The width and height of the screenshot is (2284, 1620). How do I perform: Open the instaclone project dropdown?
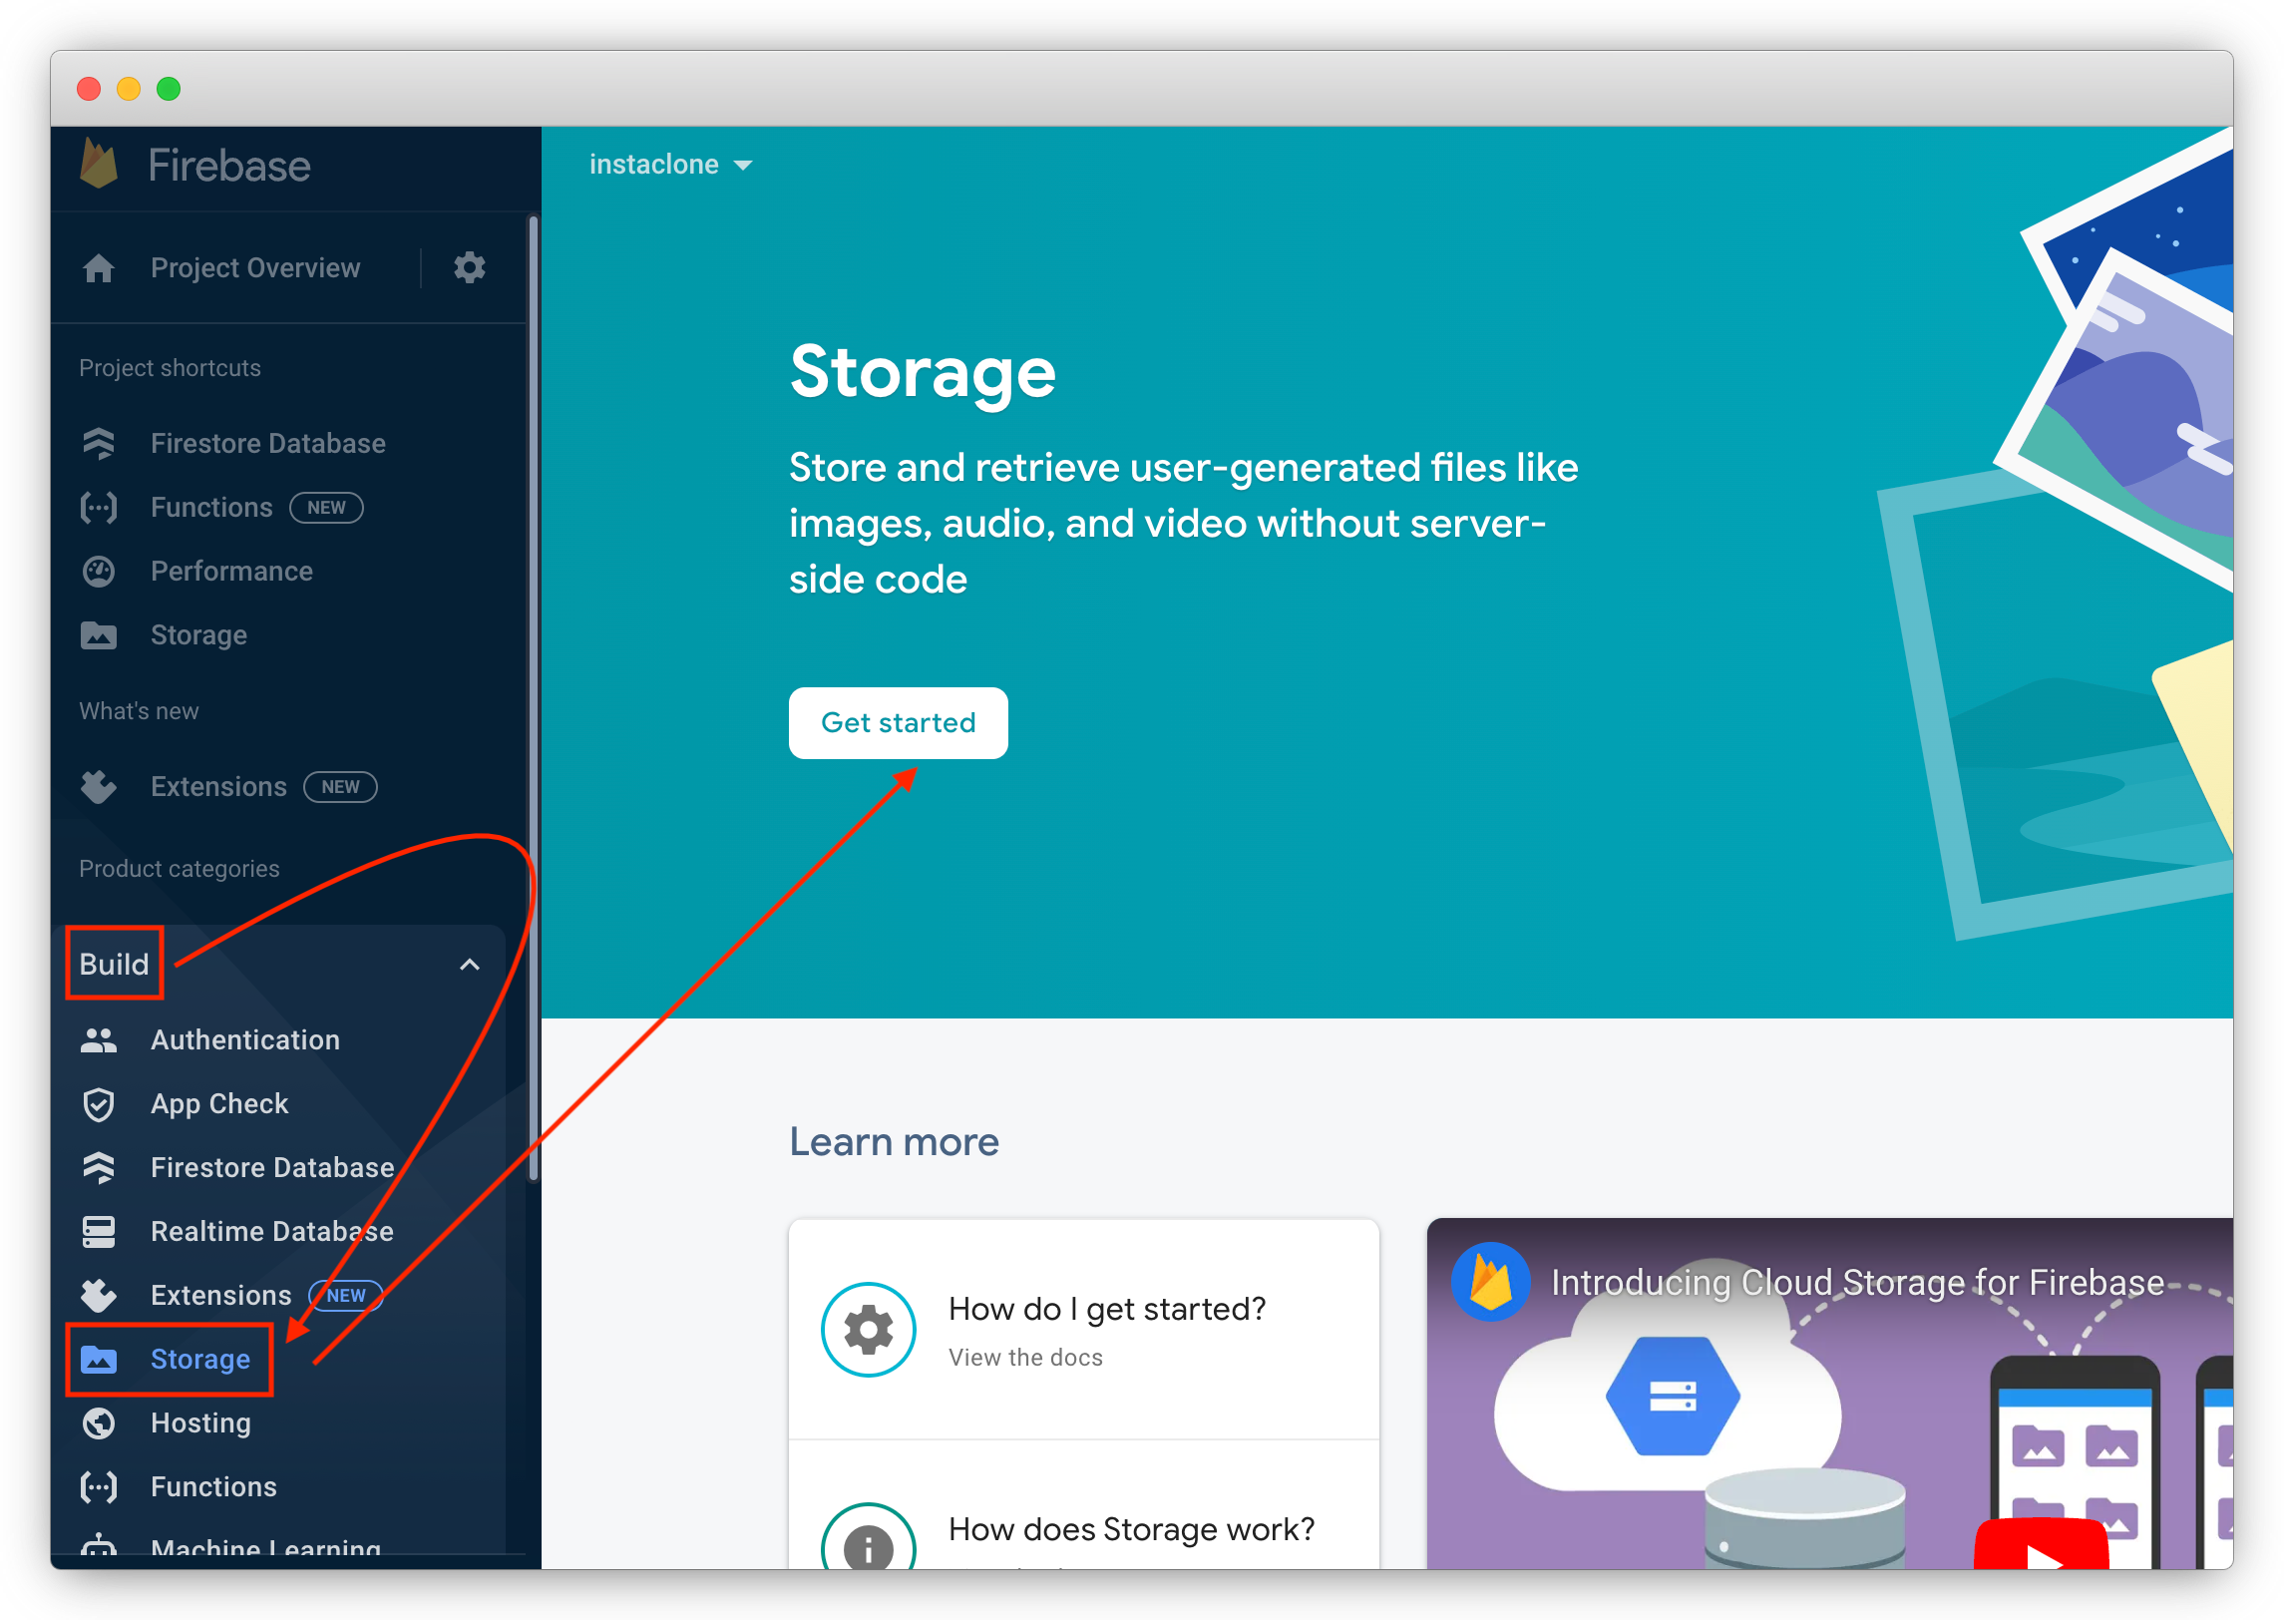[x=671, y=165]
